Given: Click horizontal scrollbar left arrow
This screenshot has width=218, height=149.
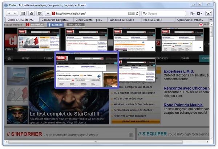Looking at the screenshot, I should [6, 142].
